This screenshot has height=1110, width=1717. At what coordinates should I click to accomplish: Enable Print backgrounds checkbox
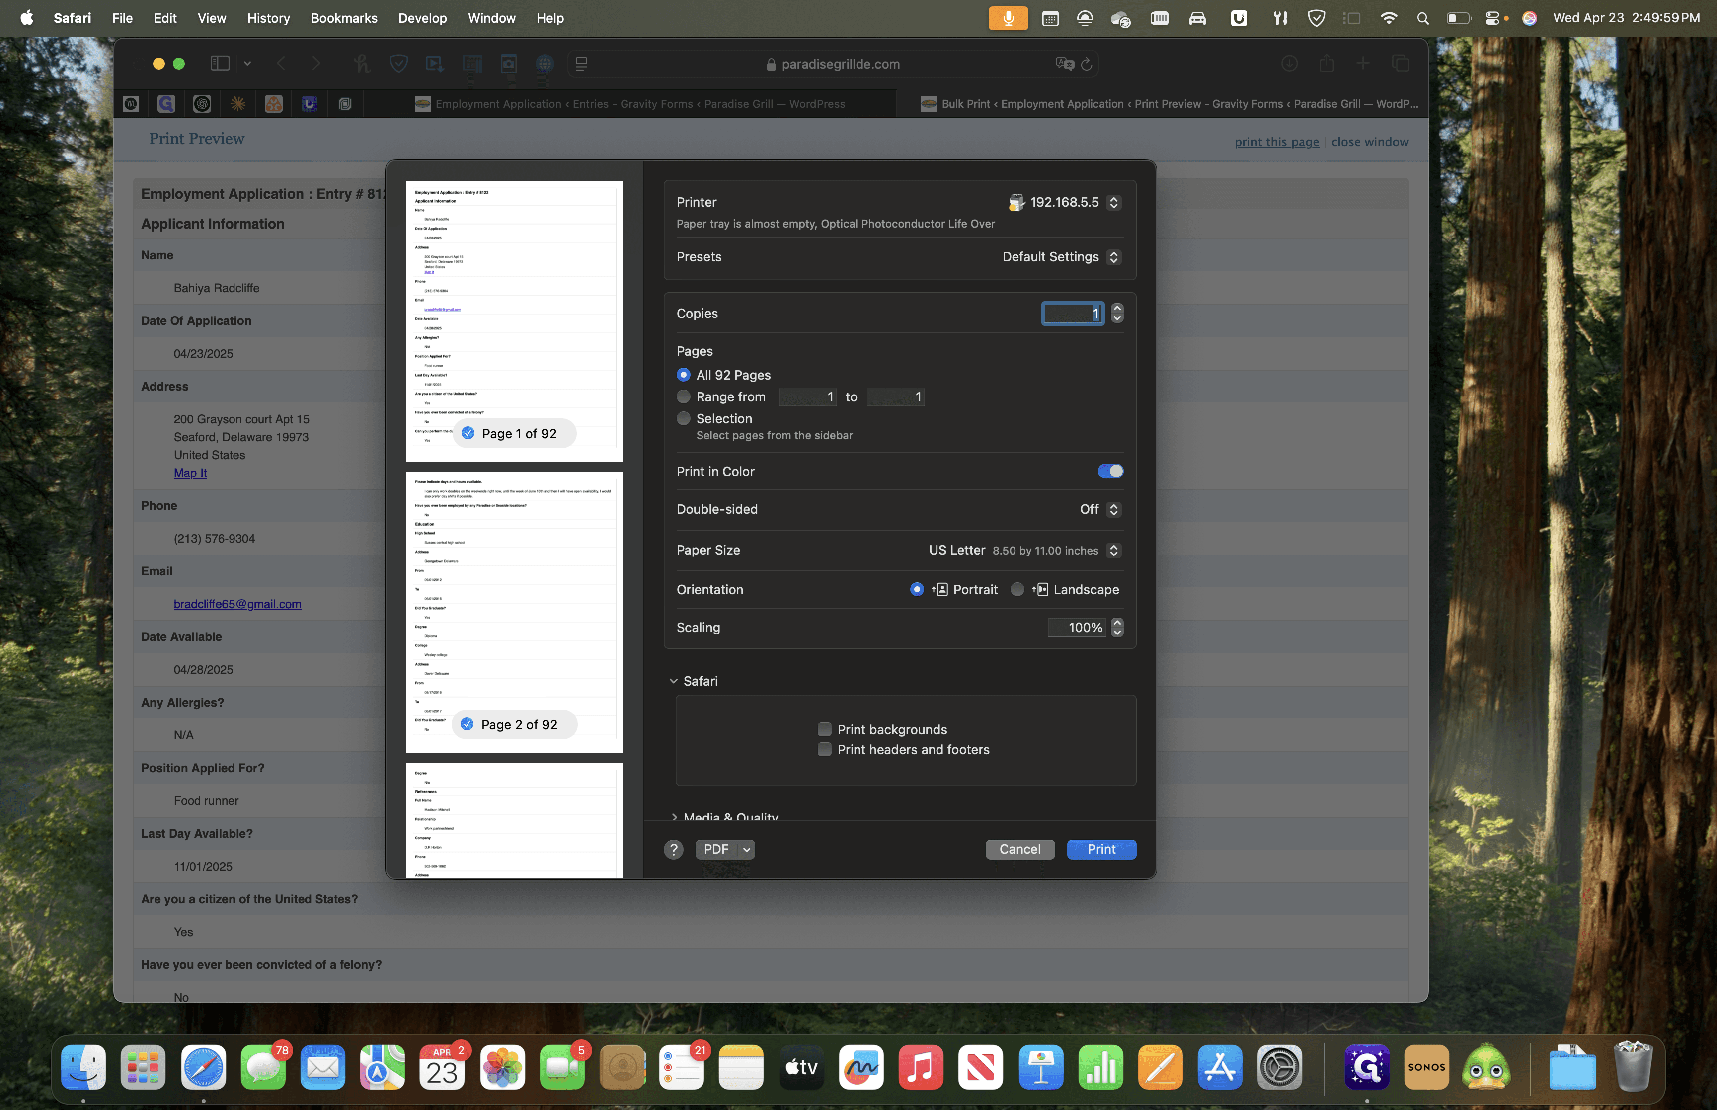pos(824,729)
